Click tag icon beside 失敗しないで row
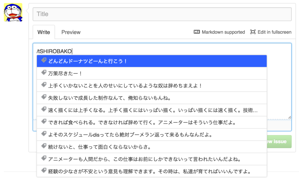 [44, 97]
